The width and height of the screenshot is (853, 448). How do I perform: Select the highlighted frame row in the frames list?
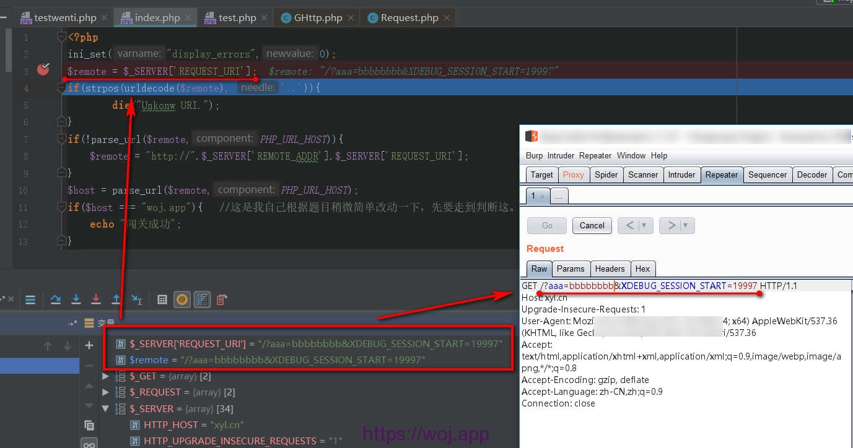[x=40, y=366]
